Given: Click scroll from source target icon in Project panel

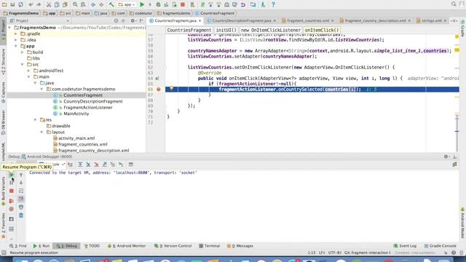Looking at the screenshot, I should (x=116, y=20).
